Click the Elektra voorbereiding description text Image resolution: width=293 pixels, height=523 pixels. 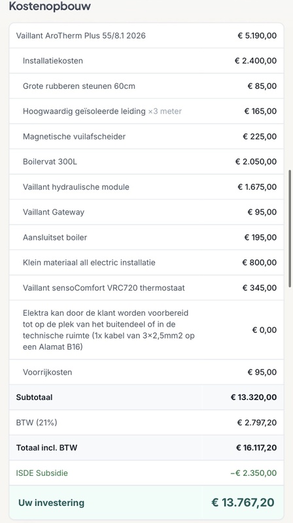coord(109,330)
